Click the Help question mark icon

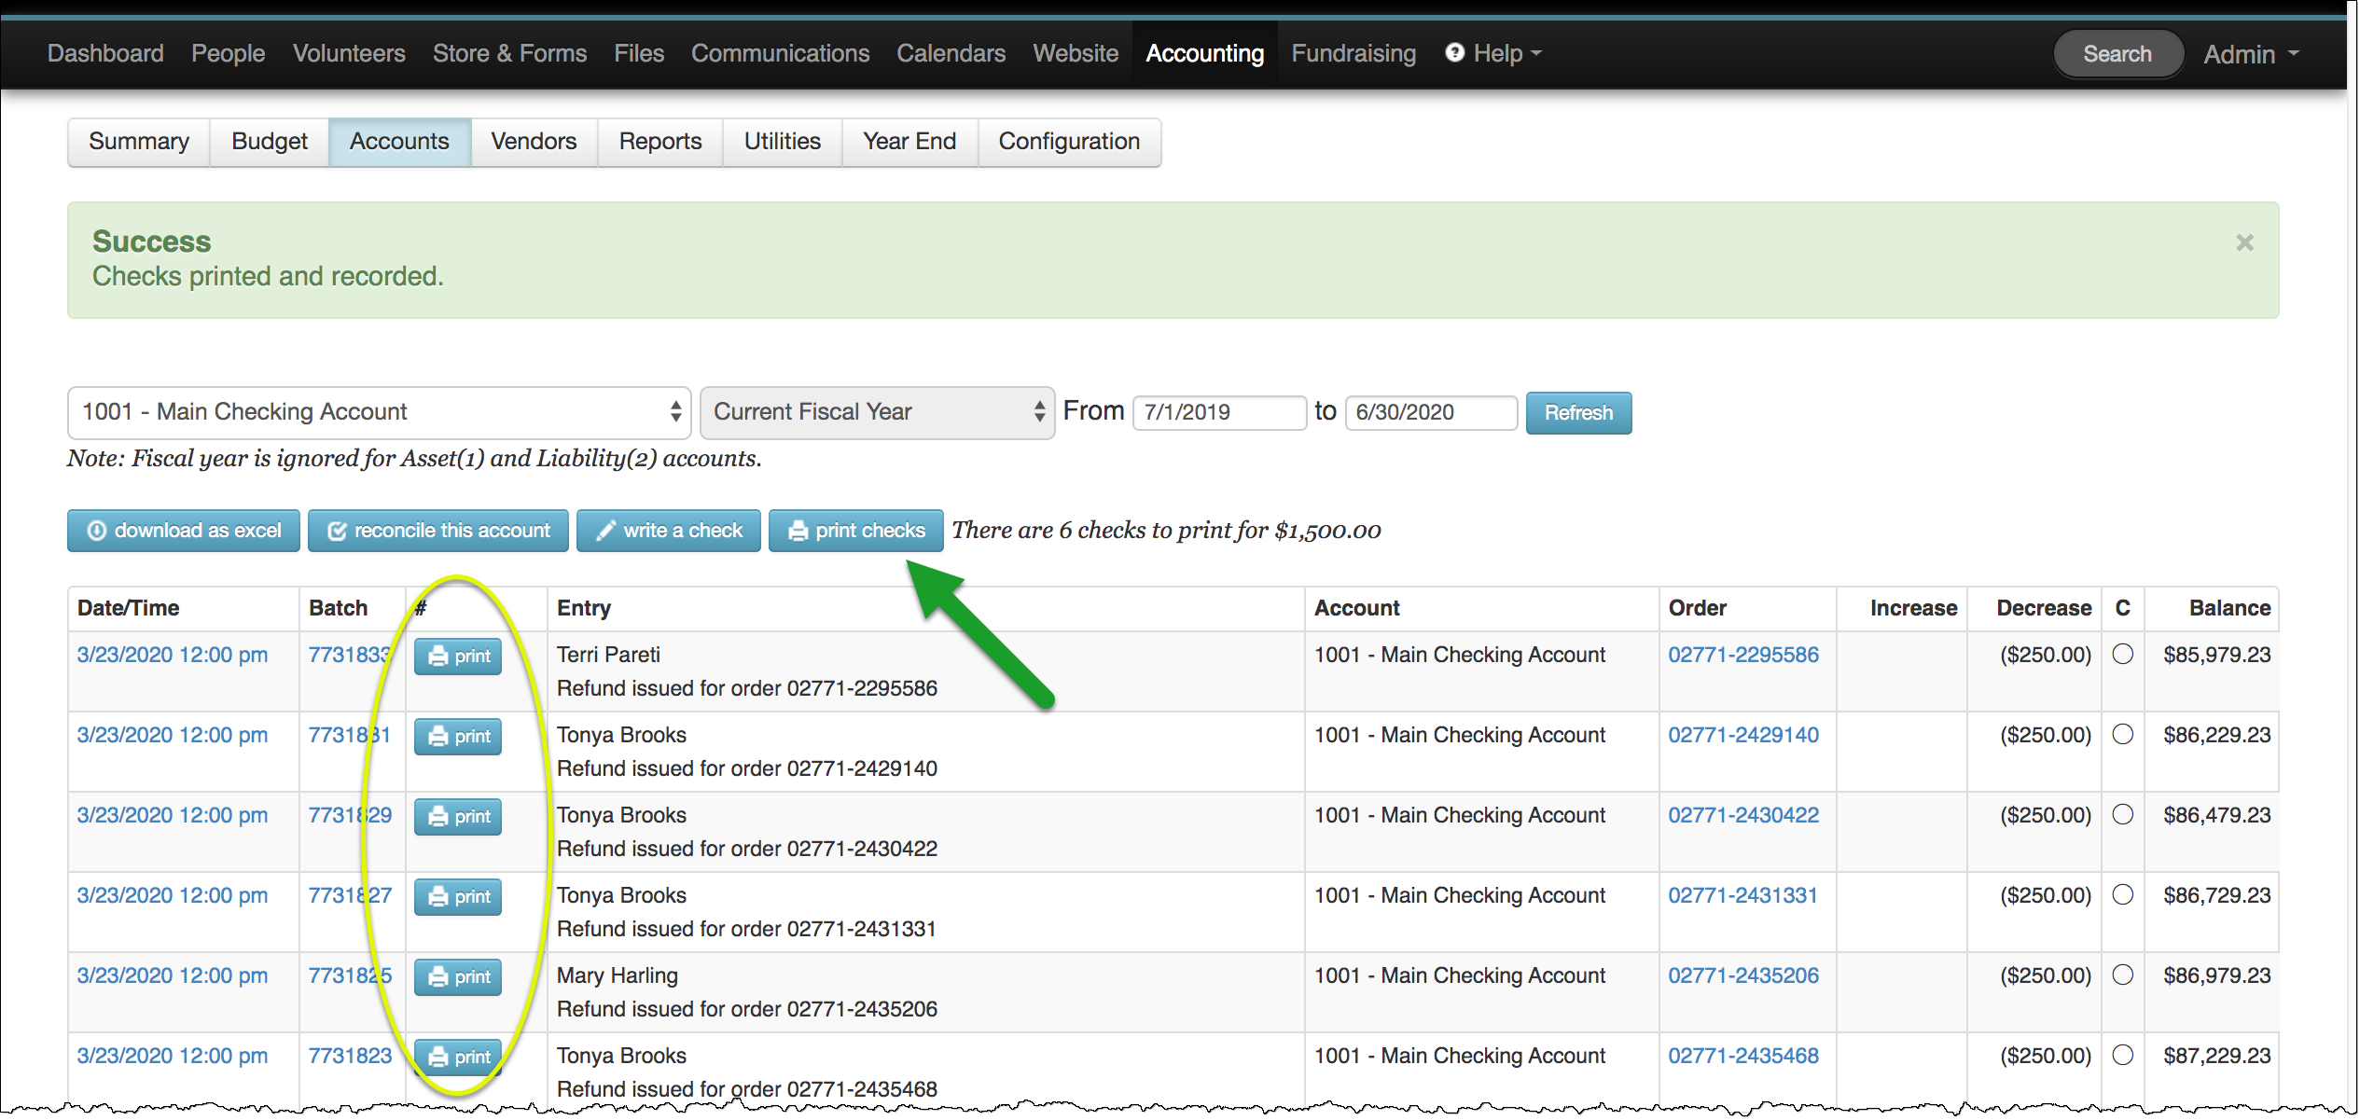(x=1454, y=53)
